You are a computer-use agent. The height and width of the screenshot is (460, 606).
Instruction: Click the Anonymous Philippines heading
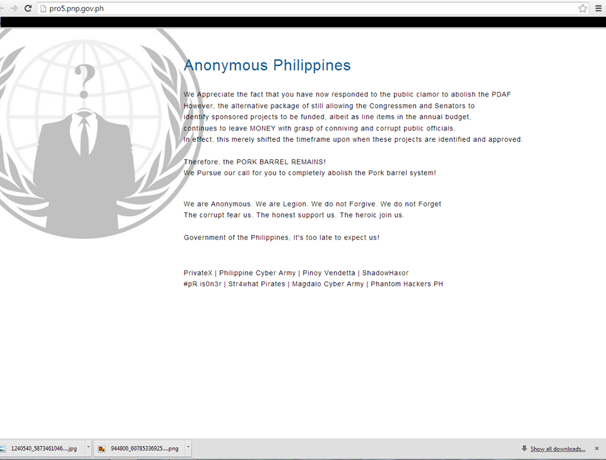[x=267, y=65]
